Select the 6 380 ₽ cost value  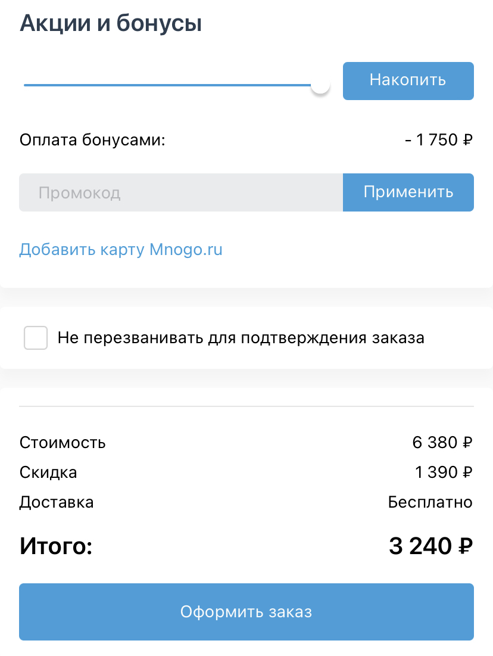point(442,443)
